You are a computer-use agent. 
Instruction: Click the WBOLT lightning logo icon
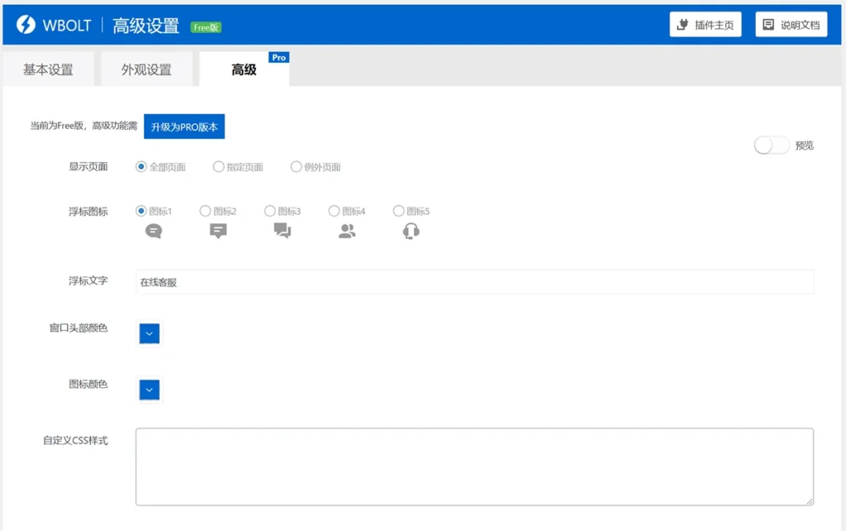point(26,25)
